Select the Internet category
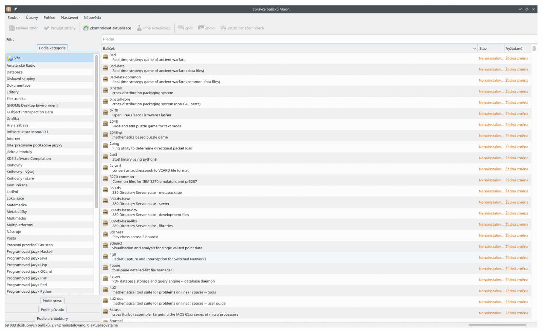The width and height of the screenshot is (543, 332). pyautogui.click(x=50, y=139)
